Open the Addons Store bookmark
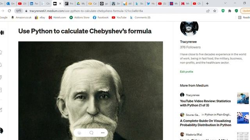250x140 pixels. tap(80, 17)
